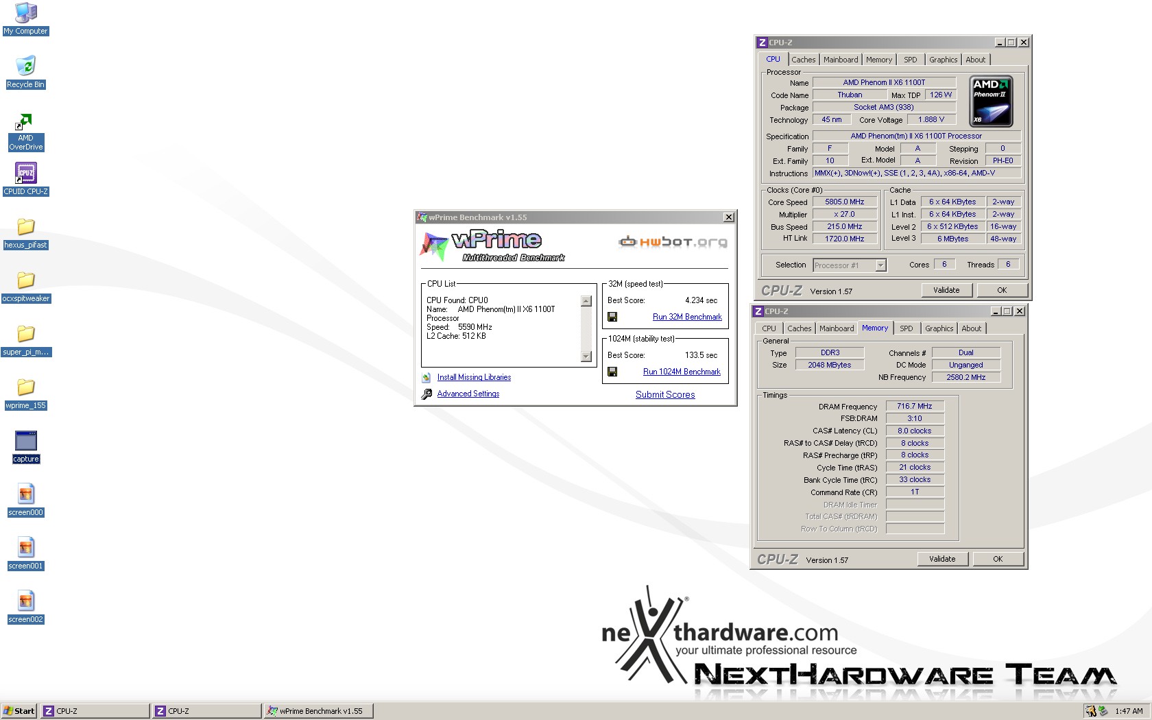The height and width of the screenshot is (720, 1152).
Task: Open About tab in top CPU-Z window
Action: click(x=975, y=60)
